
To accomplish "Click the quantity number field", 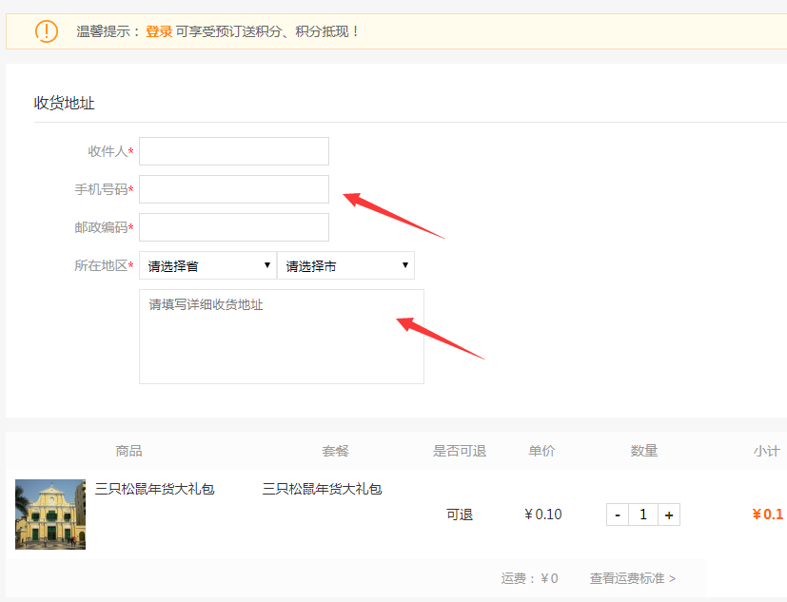I will pos(643,515).
